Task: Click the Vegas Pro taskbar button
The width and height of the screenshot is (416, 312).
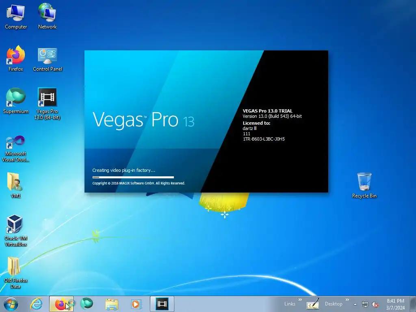Action: (162, 304)
